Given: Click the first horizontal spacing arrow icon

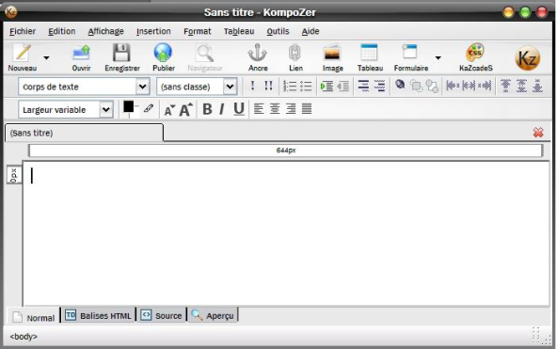Looking at the screenshot, I should [453, 86].
